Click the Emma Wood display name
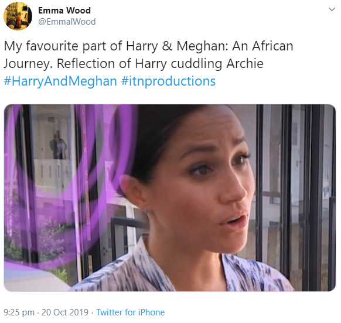Screen dimensions: 341x323 (64, 11)
